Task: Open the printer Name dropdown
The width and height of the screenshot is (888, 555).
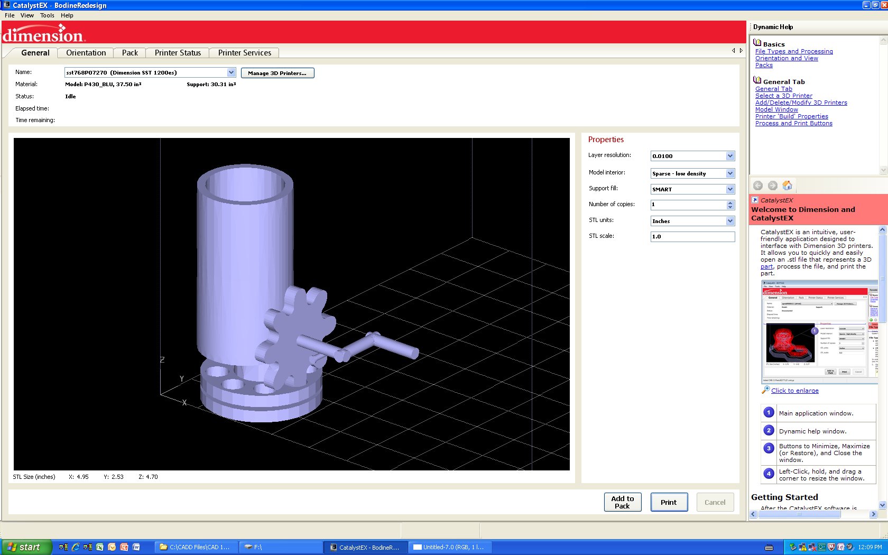Action: point(231,72)
